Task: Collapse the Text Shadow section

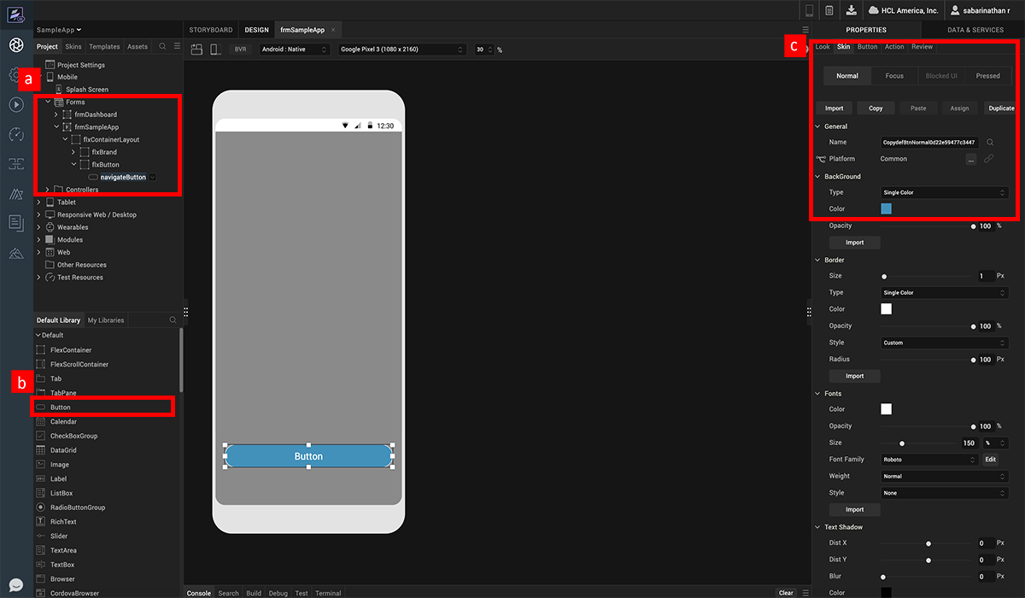Action: (x=817, y=527)
